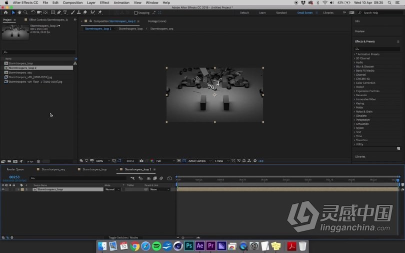The image size is (405, 253).
Task: Hide the Stormtroopers_loop layer with eye icon
Action: pyautogui.click(x=3, y=189)
